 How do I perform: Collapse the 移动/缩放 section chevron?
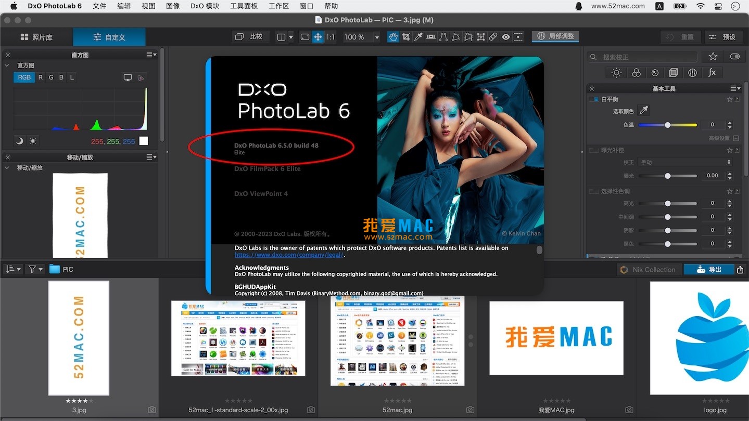[7, 168]
